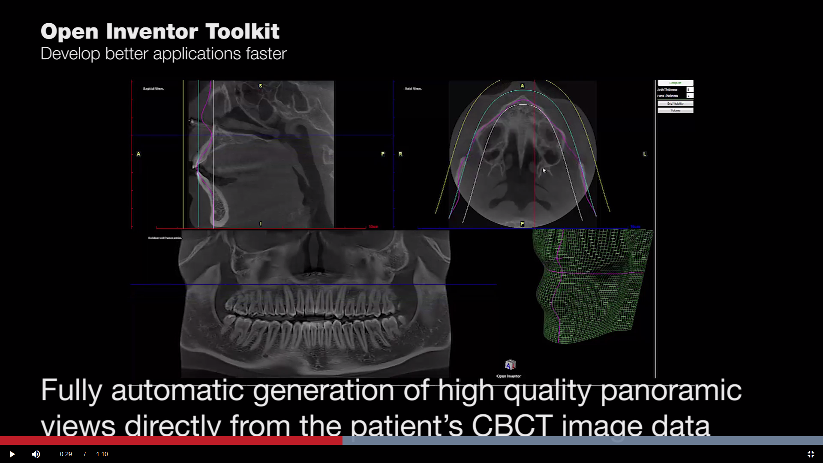Image resolution: width=823 pixels, height=463 pixels.
Task: Click the sagittal skull CT image
Action: [261, 153]
